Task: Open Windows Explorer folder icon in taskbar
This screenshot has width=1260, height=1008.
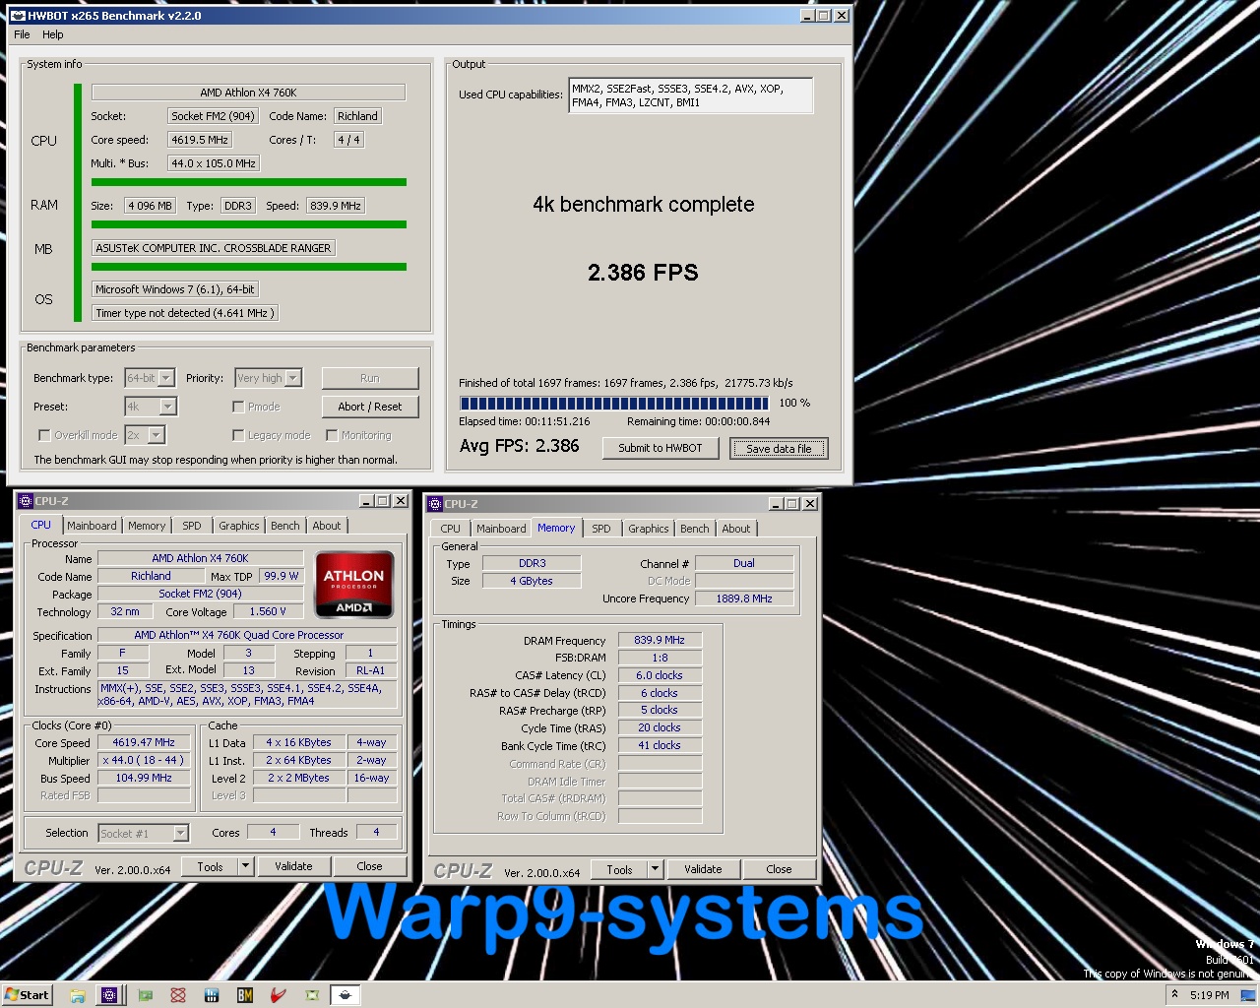Action: pos(77,995)
